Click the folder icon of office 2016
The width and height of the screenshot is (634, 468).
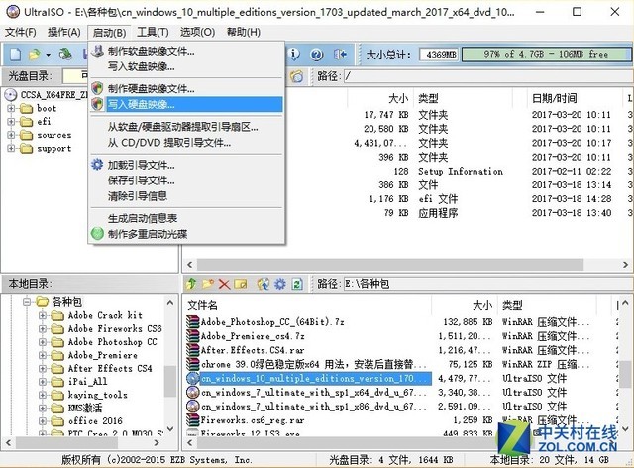(x=57, y=421)
